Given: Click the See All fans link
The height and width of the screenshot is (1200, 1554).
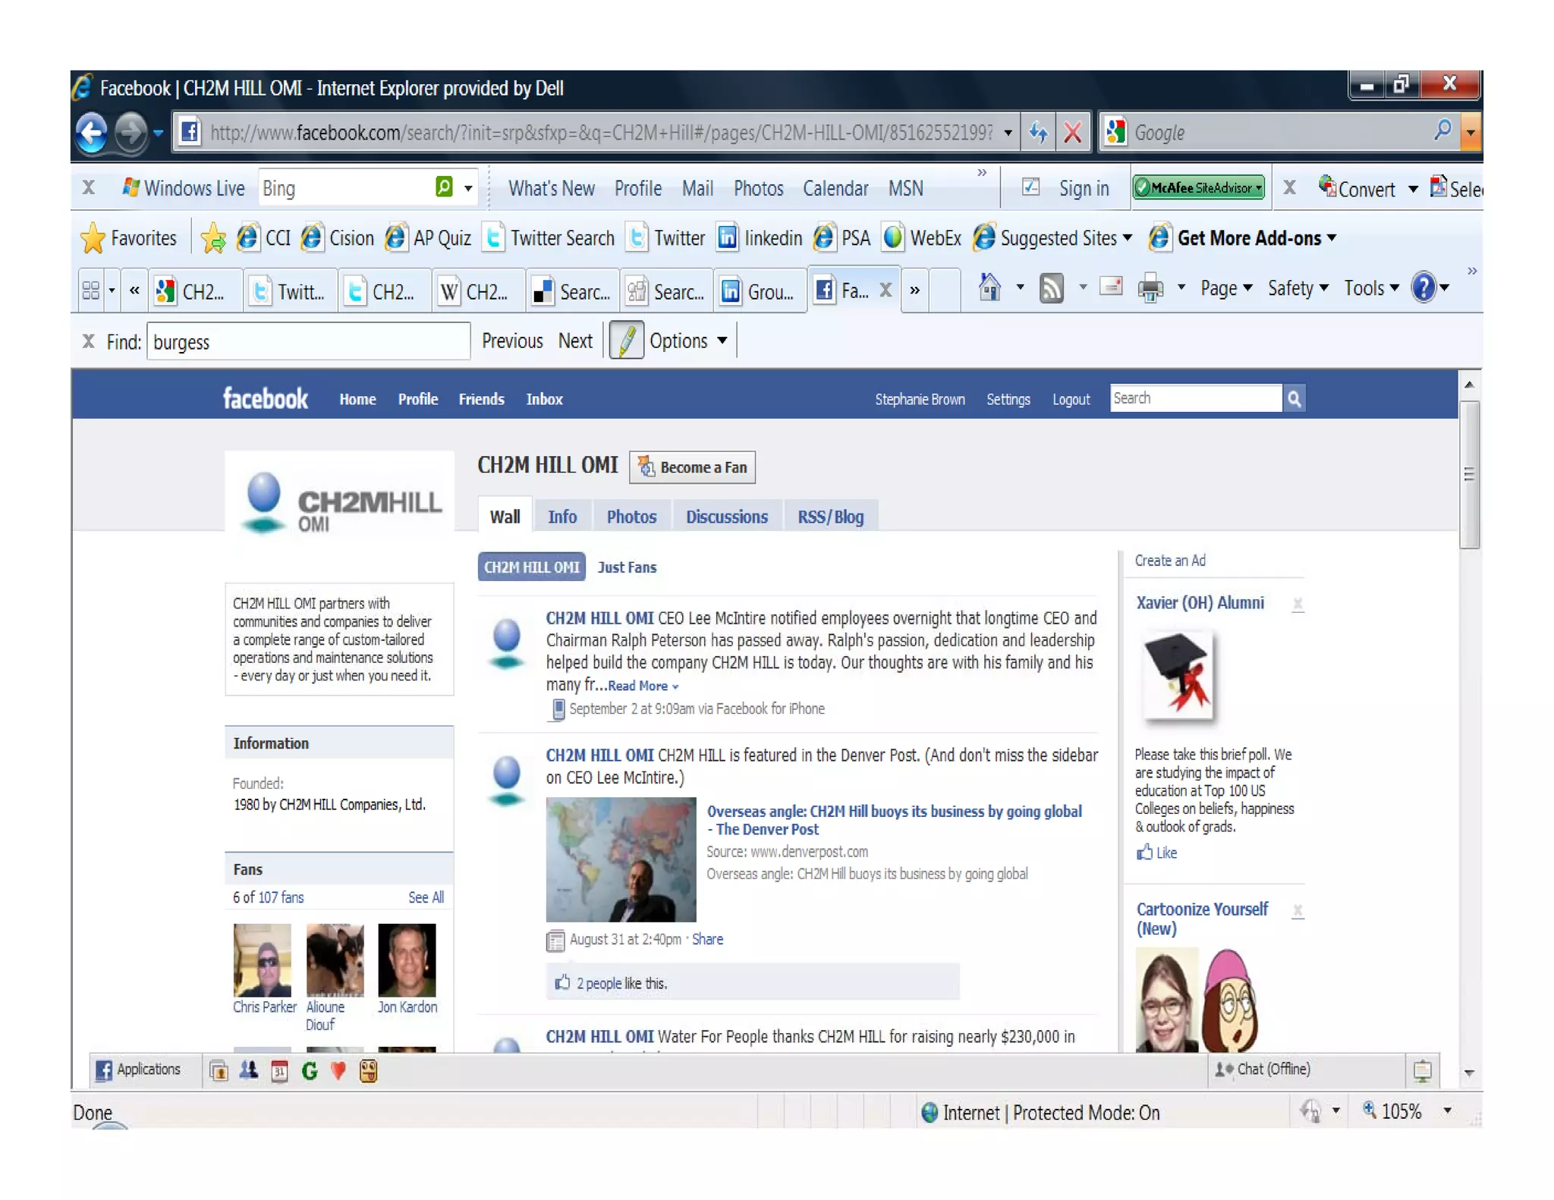Looking at the screenshot, I should [425, 897].
